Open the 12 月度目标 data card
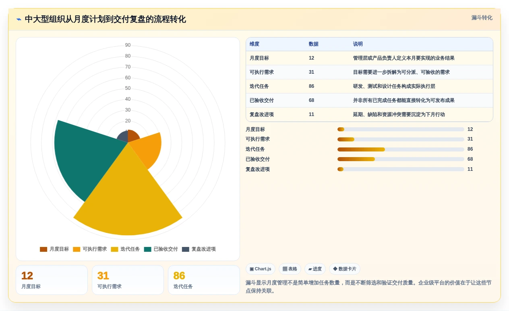Screen dimensions: 509x311 [52, 280]
